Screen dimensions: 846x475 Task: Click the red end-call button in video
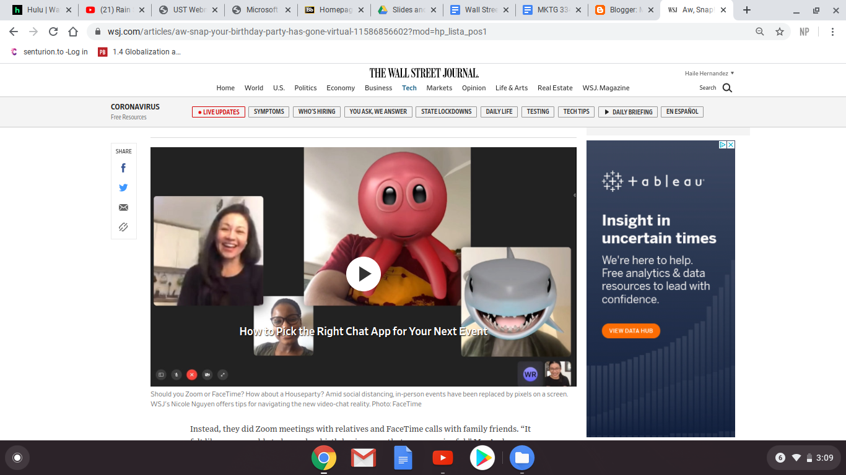[192, 374]
